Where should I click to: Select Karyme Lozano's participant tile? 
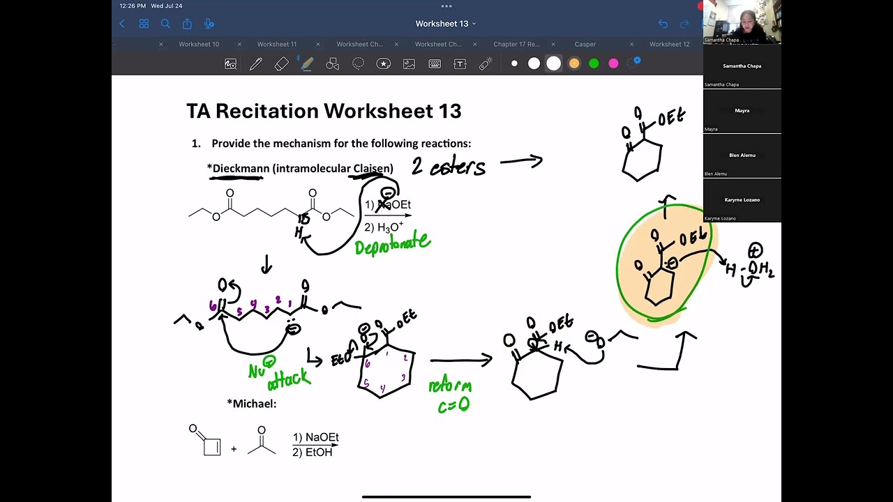742,200
